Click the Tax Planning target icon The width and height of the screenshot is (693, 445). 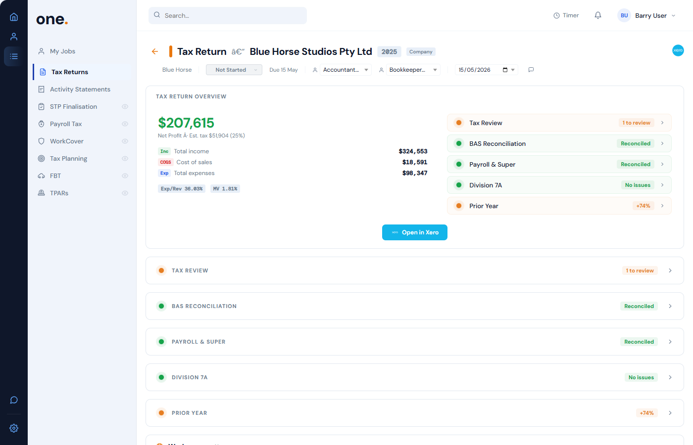[42, 158]
